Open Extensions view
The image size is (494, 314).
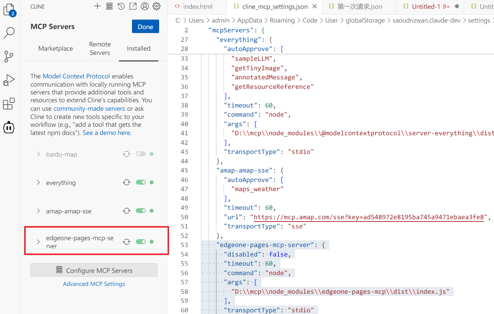tap(9, 104)
